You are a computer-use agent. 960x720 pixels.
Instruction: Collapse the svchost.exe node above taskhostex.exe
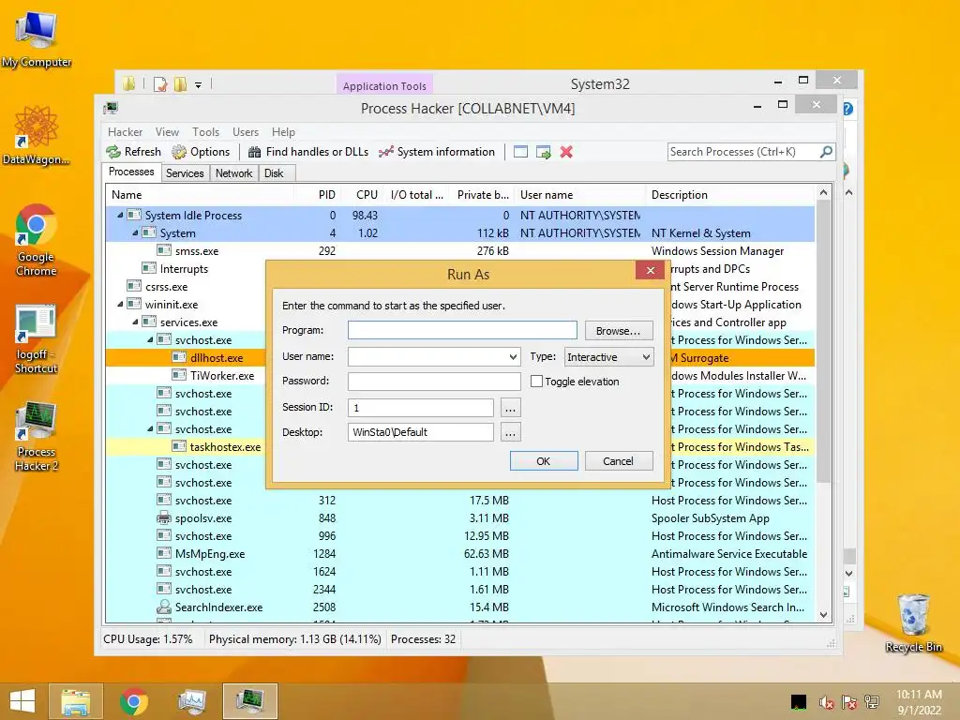151,428
